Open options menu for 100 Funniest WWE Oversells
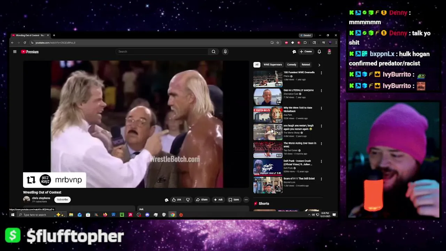The width and height of the screenshot is (446, 251). click(x=321, y=73)
